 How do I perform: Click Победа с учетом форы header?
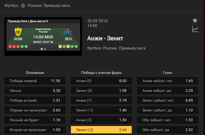(101, 73)
